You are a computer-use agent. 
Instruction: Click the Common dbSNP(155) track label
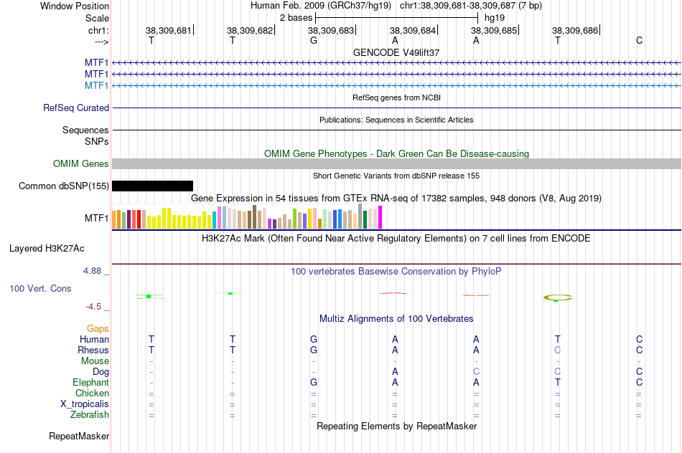tap(64, 186)
